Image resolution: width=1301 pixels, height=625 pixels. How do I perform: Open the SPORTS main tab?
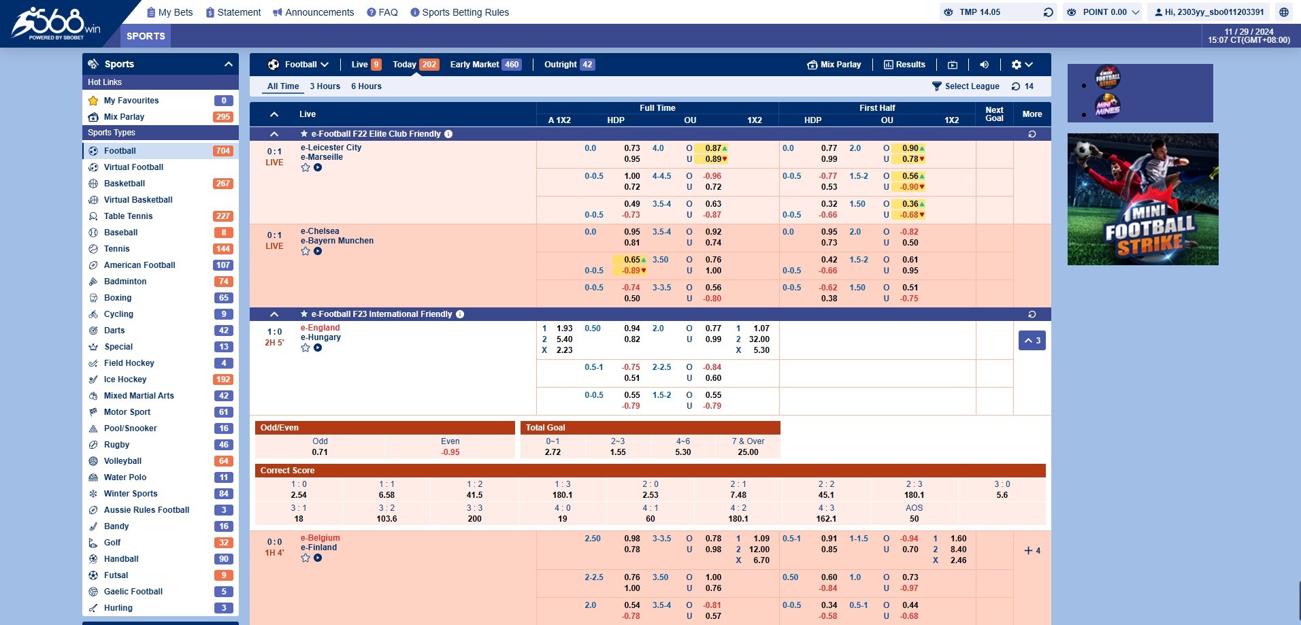146,36
